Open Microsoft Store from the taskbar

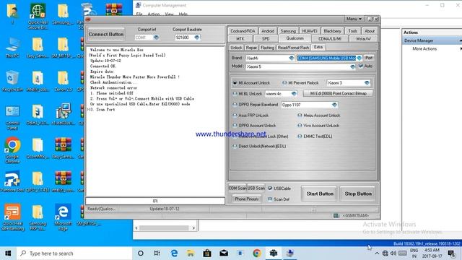[207, 253]
